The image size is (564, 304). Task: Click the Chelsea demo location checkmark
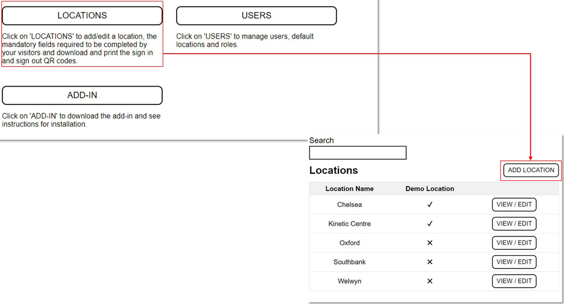(430, 205)
